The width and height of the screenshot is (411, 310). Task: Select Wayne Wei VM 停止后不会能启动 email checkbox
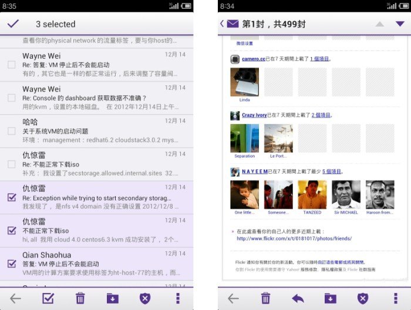pyautogui.click(x=12, y=65)
